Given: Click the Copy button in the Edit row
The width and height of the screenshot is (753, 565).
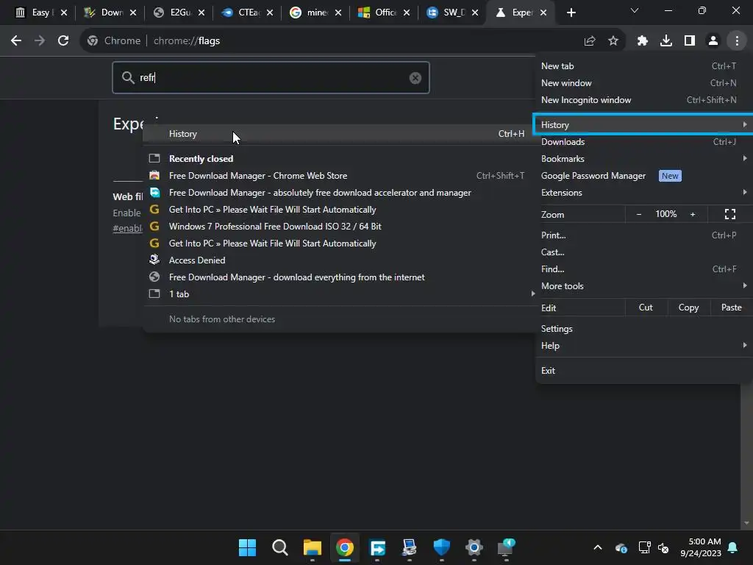Looking at the screenshot, I should click(x=688, y=308).
